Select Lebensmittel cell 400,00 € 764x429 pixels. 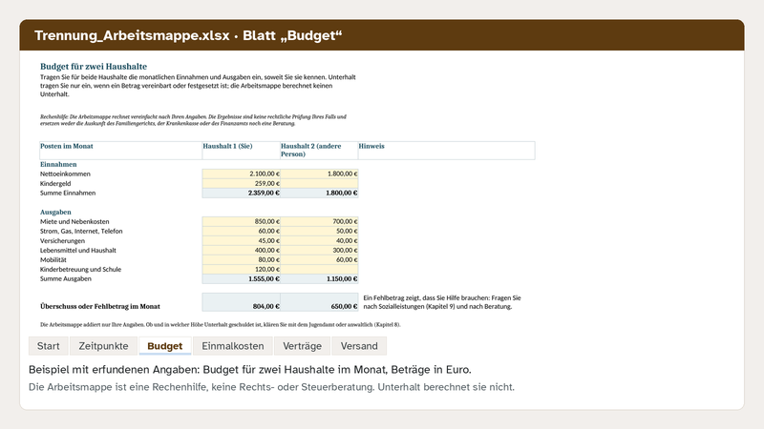[242, 250]
